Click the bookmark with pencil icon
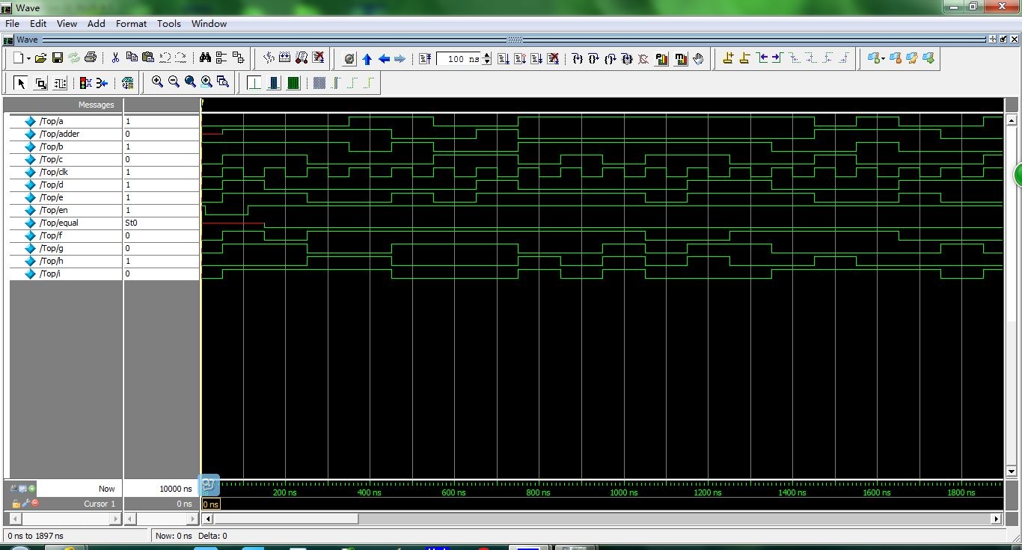 912,58
